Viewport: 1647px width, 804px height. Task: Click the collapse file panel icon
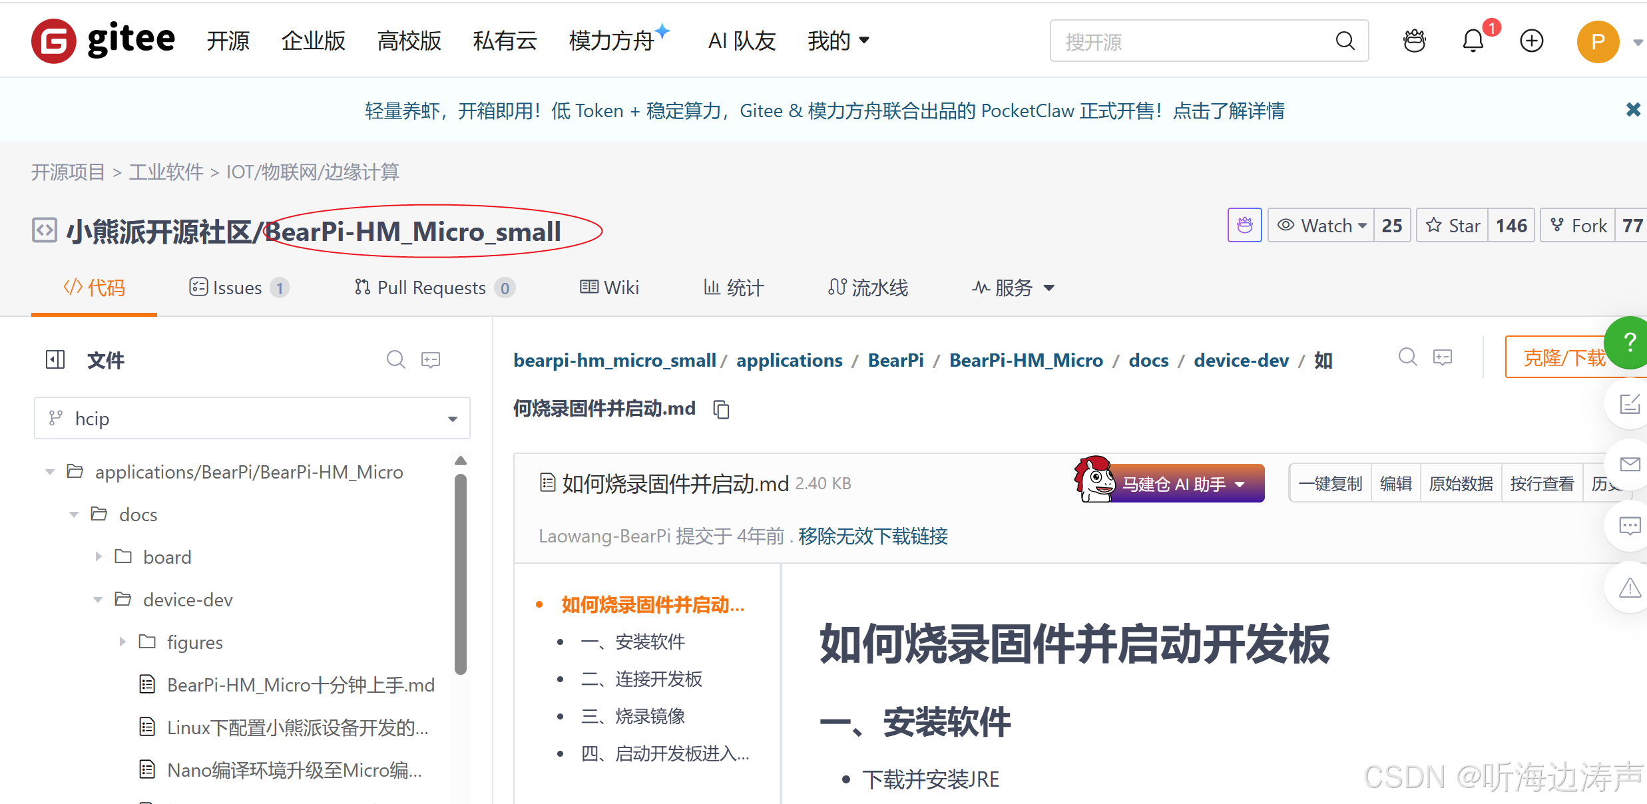(x=55, y=359)
